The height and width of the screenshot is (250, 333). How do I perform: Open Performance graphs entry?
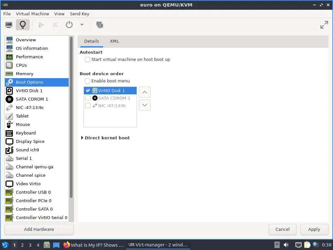tap(37, 57)
